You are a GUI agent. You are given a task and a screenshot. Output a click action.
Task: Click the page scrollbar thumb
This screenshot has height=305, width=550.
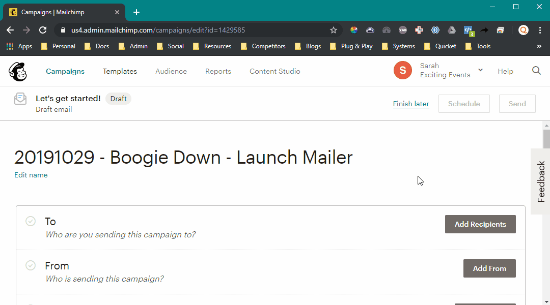click(546, 139)
